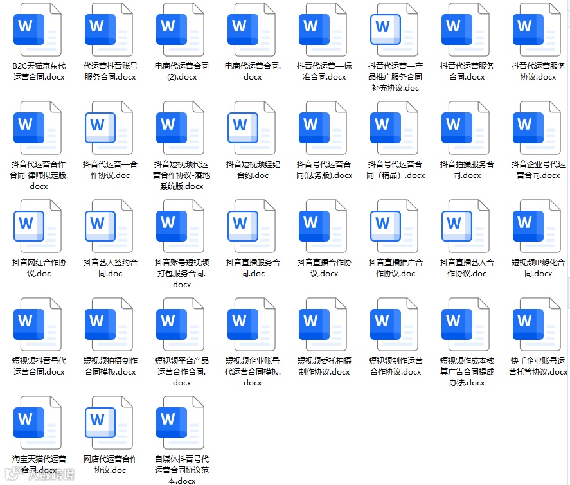Select the 电商代运营合同.docx icon without the (2) suffix
570x485 pixels.
pos(251,30)
